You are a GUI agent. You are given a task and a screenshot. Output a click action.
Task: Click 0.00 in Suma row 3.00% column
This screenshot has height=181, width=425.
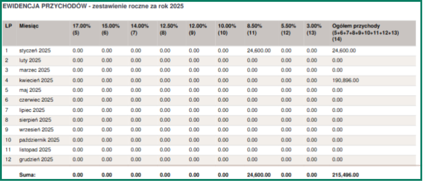(x=312, y=175)
